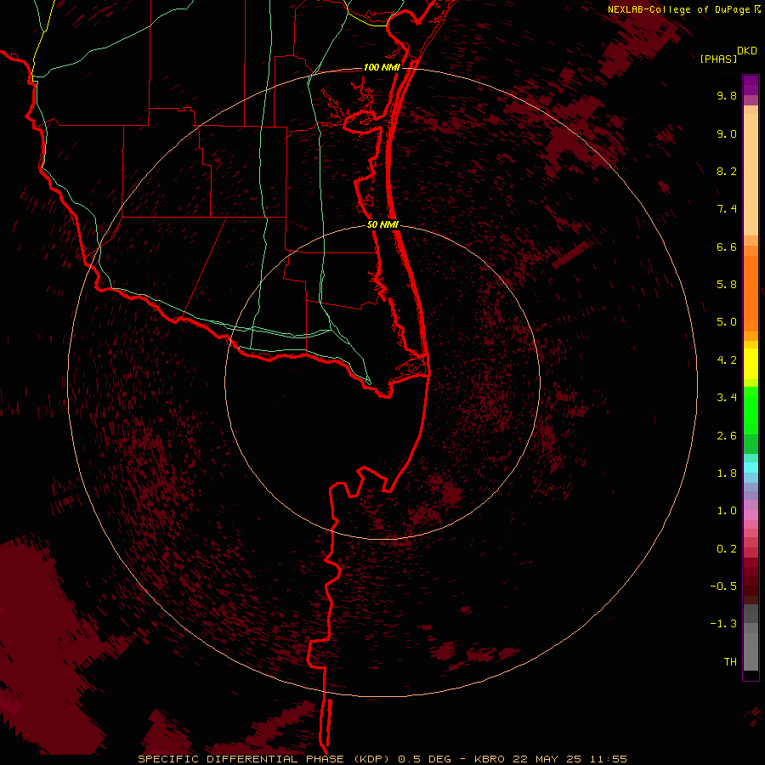Screen dimensions: 765x765
Task: Click the 3.4 legend value
Action: [727, 398]
